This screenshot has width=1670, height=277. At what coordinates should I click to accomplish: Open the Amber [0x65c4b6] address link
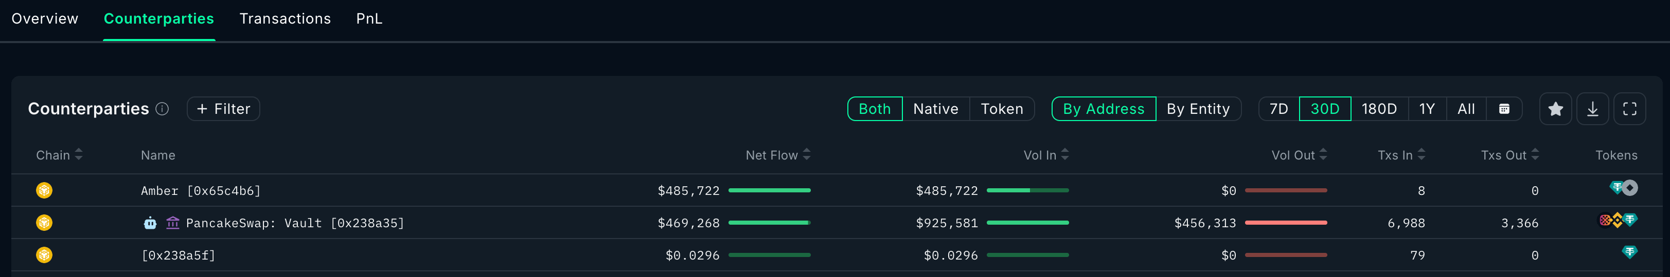200,191
